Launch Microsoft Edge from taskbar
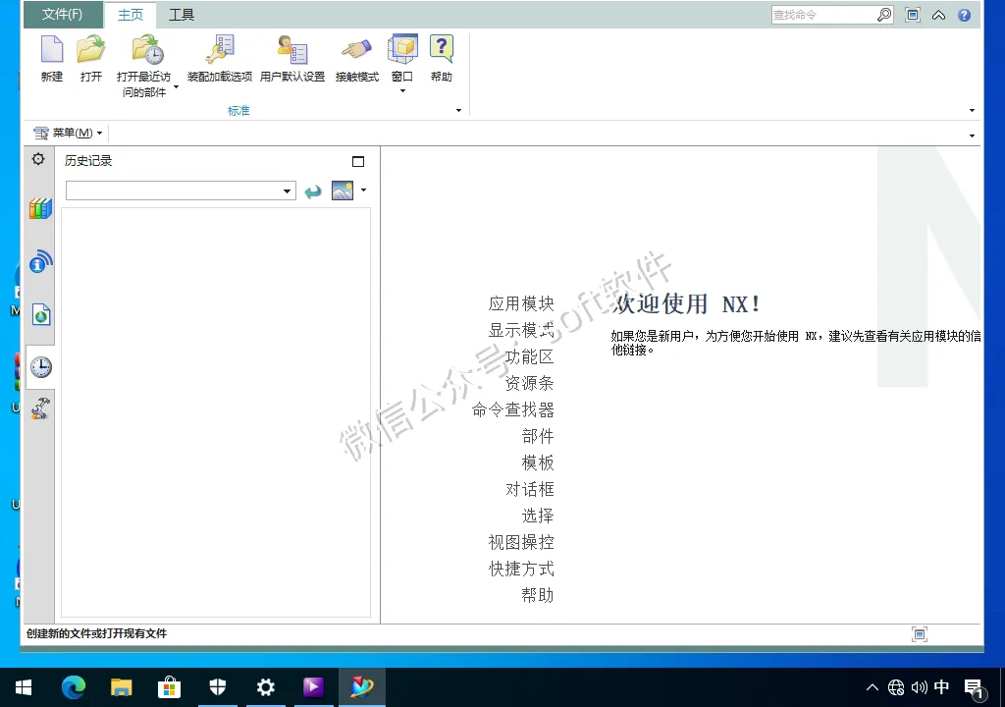Viewport: 1005px width, 707px height. coord(73,687)
